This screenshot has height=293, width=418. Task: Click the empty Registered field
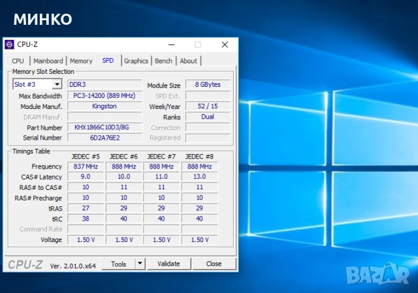coord(208,138)
